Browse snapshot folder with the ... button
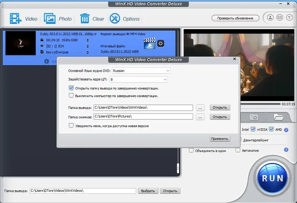 (x=200, y=117)
